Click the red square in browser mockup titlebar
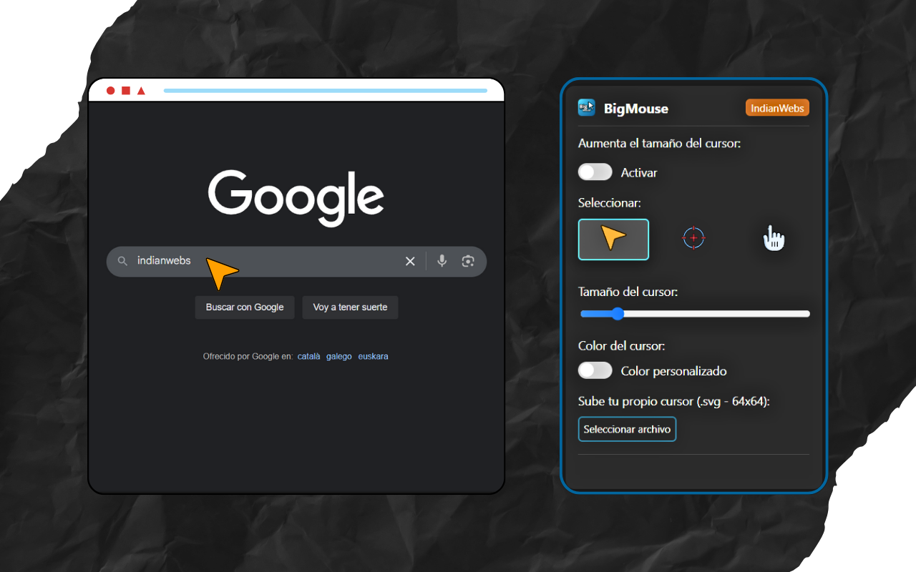916x572 pixels. coord(126,91)
